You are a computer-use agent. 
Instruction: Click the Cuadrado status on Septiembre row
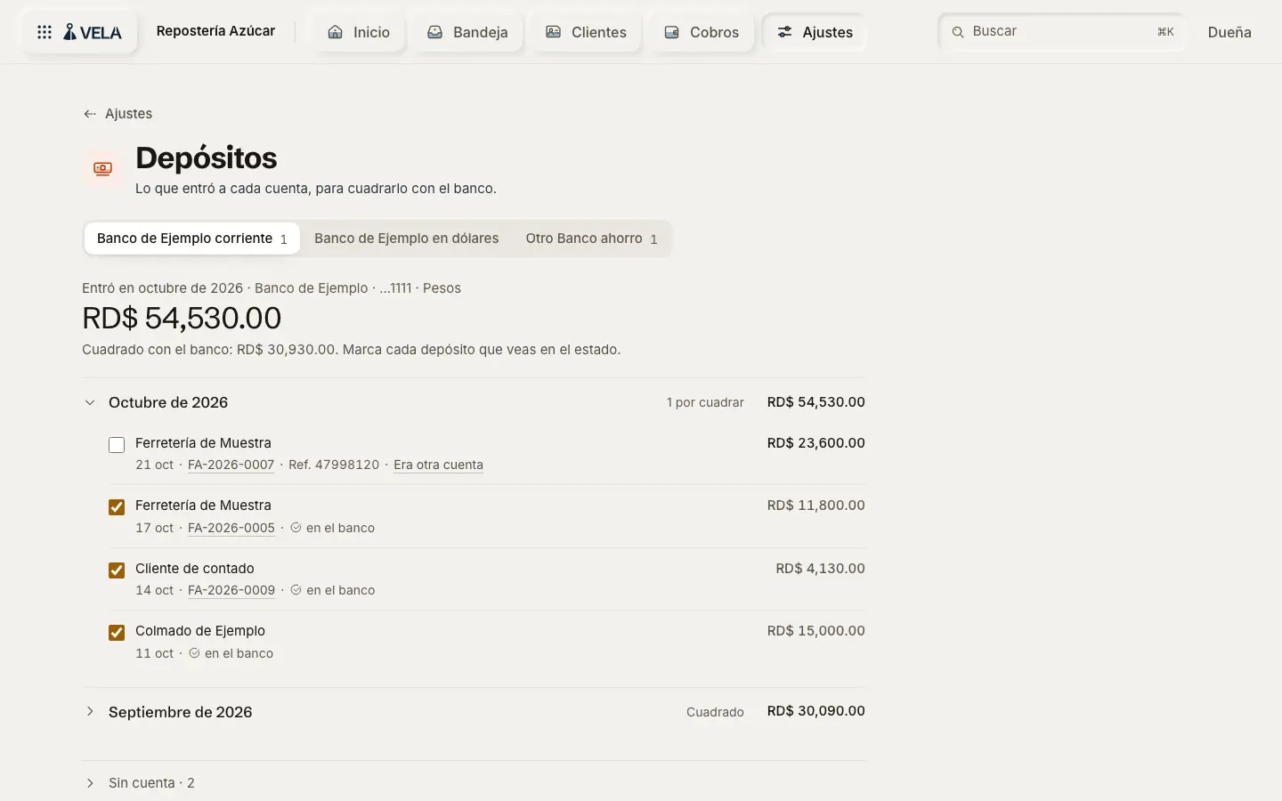[x=715, y=712]
